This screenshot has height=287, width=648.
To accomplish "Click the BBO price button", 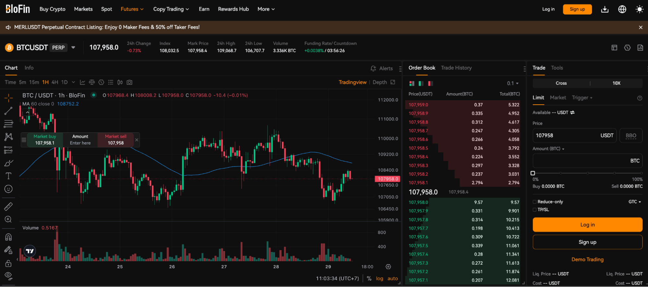I will [631, 135].
